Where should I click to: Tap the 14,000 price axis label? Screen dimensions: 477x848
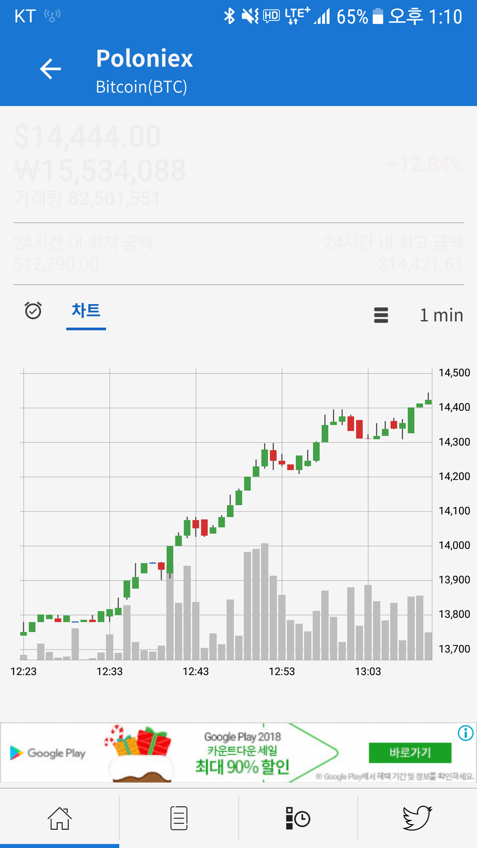[454, 545]
